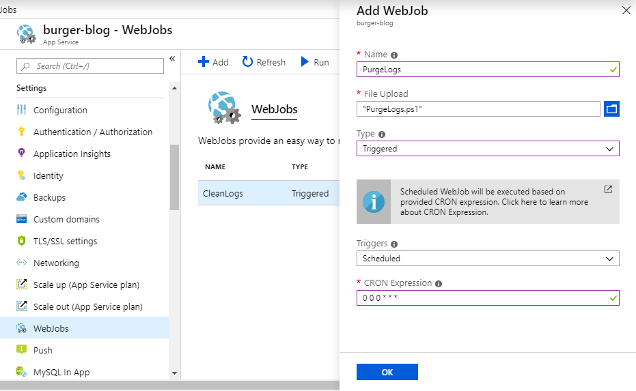Screen dimensions: 636x391
Task: Click the file browse folder icon
Action: (611, 109)
